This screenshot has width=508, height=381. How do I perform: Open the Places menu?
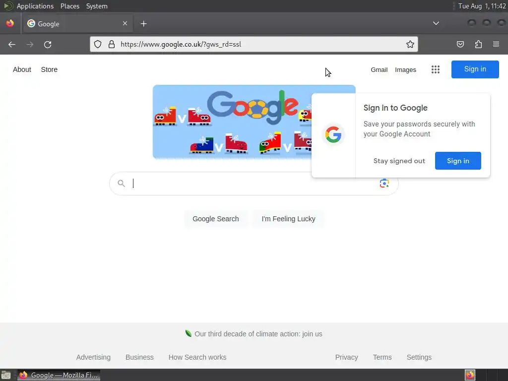coord(70,6)
